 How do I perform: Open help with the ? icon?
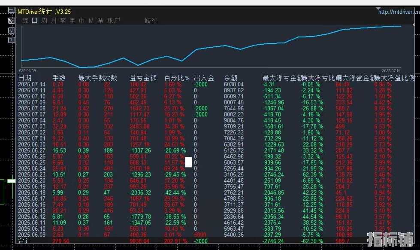11,40
